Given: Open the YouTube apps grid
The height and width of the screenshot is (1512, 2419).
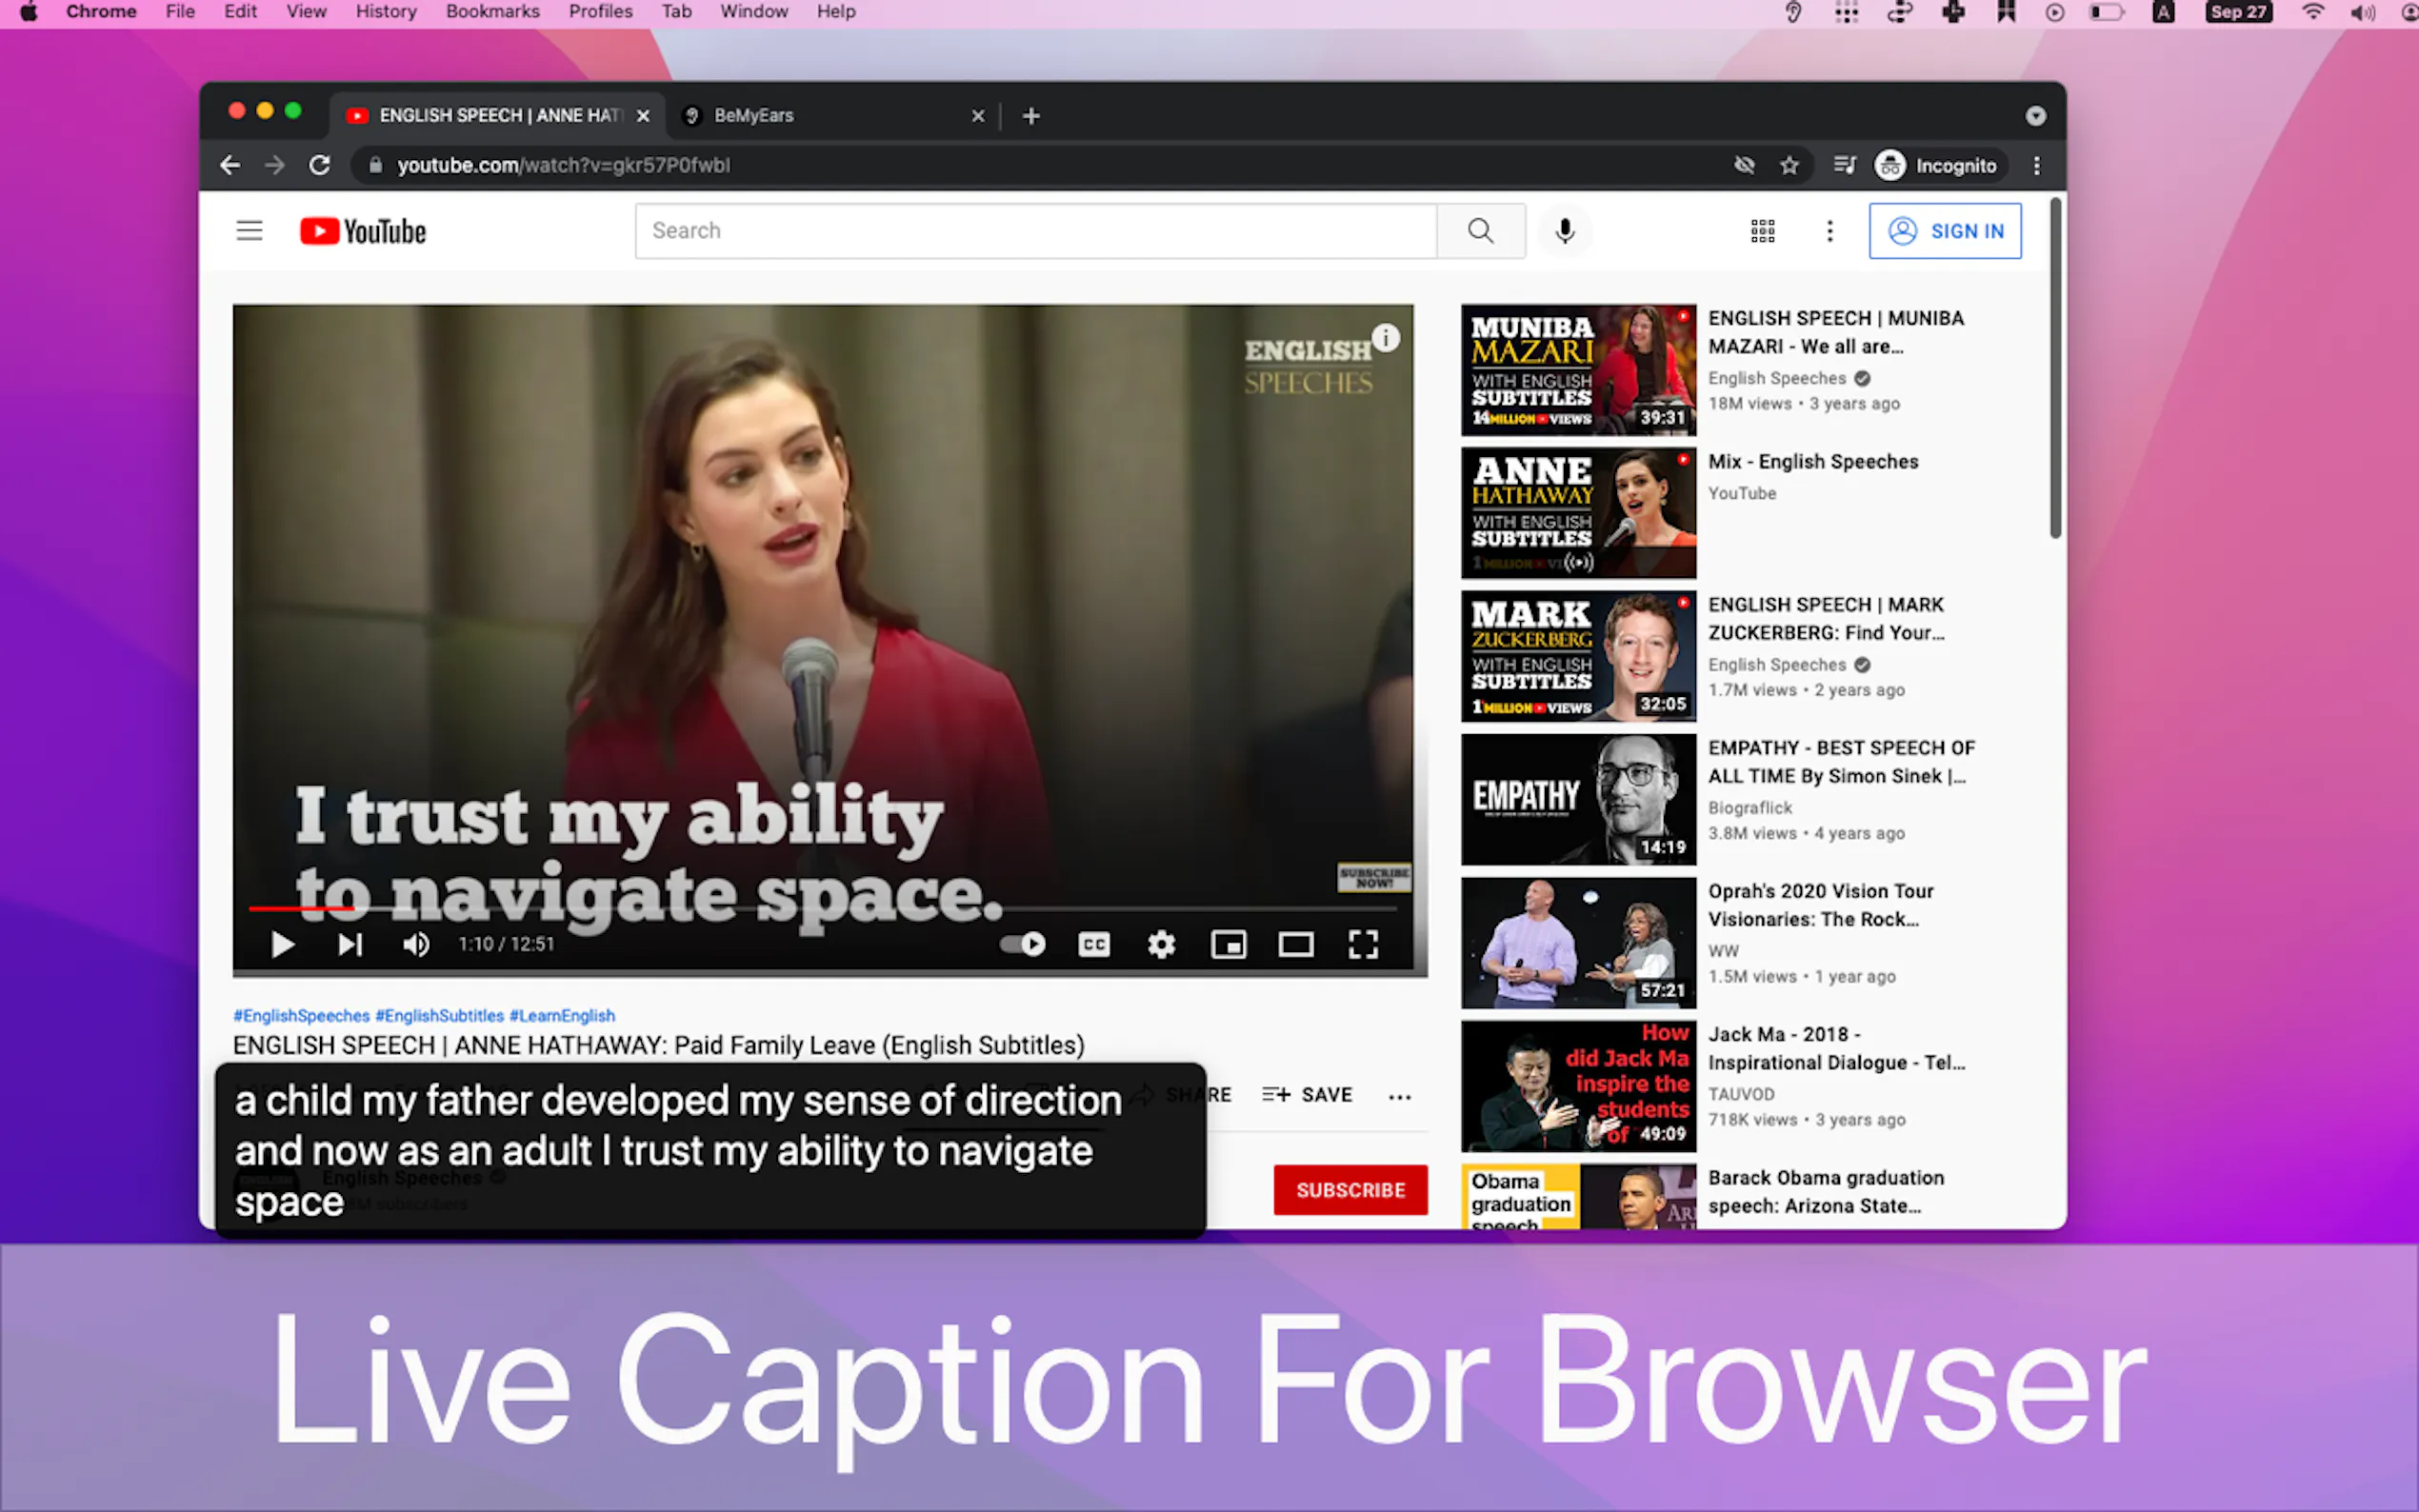Looking at the screenshot, I should click(x=1762, y=231).
